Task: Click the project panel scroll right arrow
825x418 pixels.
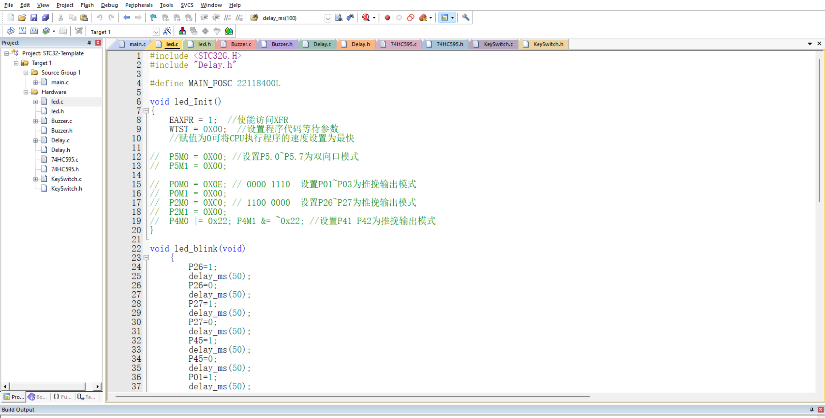Action: (x=97, y=386)
